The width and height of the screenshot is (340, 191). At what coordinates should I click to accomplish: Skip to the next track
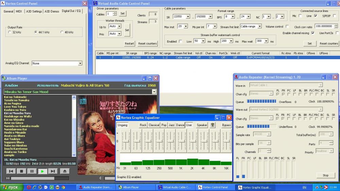pos(52,171)
